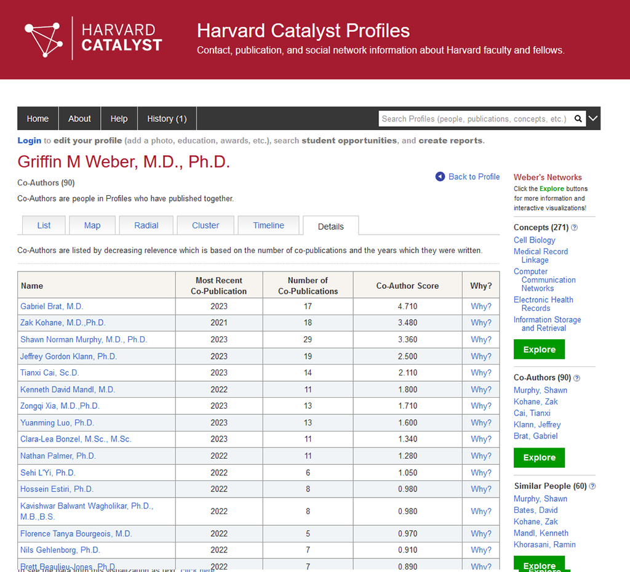
Task: Open Information Storage and Retrieval concept
Action: tap(547, 324)
